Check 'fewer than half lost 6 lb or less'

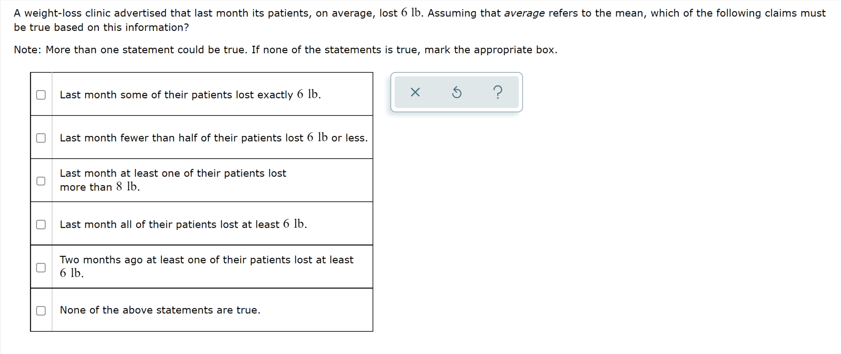(x=41, y=138)
